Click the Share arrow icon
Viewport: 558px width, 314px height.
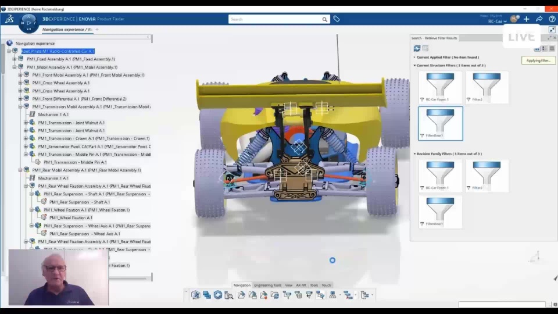539,19
